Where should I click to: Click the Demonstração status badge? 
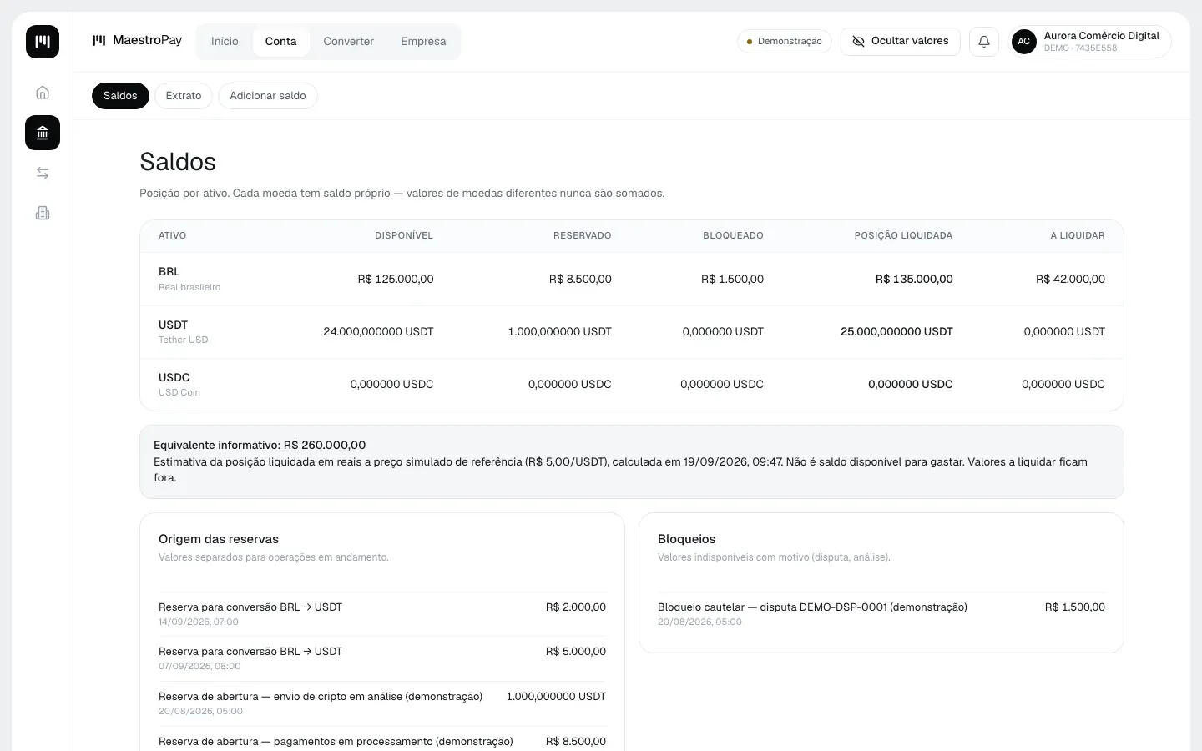coord(785,41)
